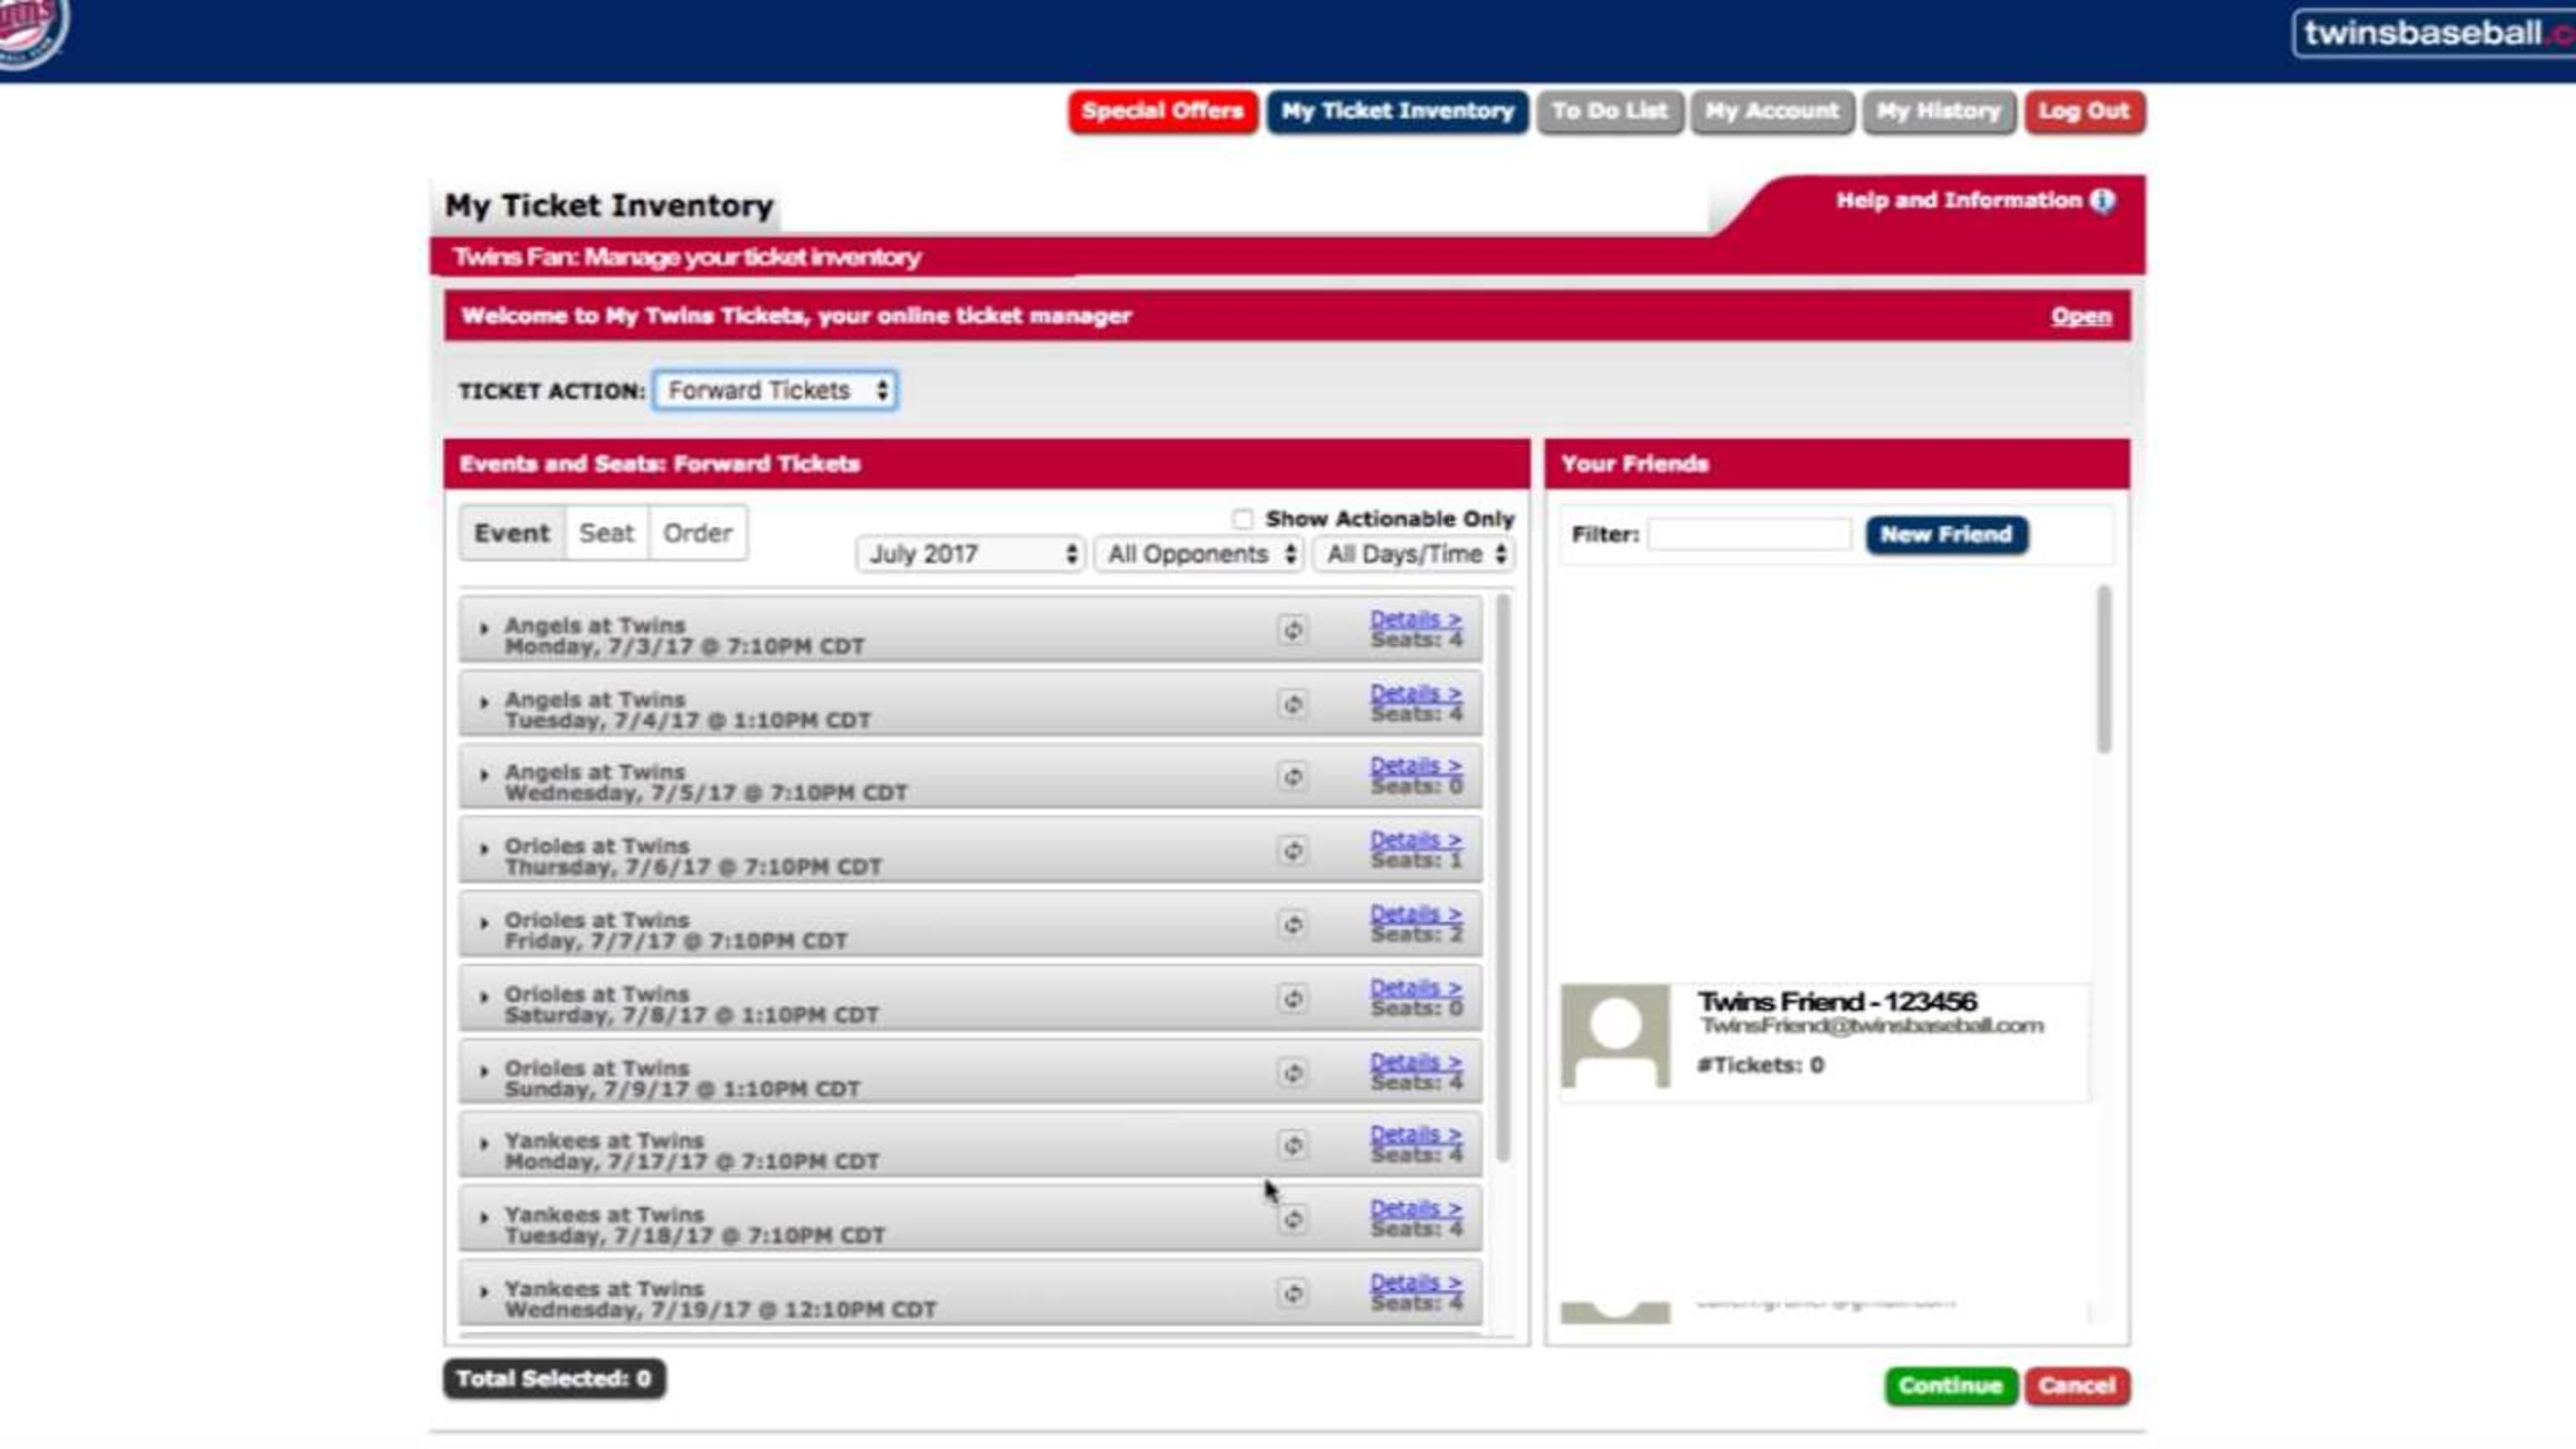Expand the Angels Tuesday 7/4/17 event row
This screenshot has height=1449, width=2576.
[x=484, y=703]
